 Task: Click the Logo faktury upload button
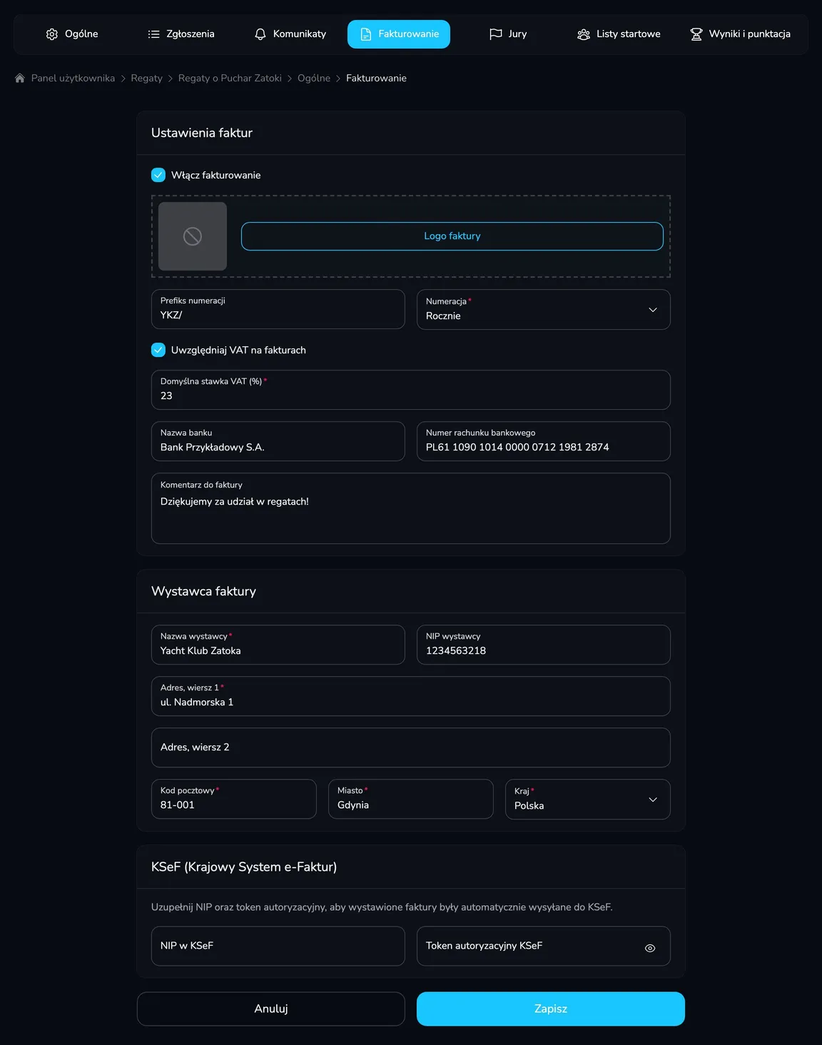(x=452, y=236)
